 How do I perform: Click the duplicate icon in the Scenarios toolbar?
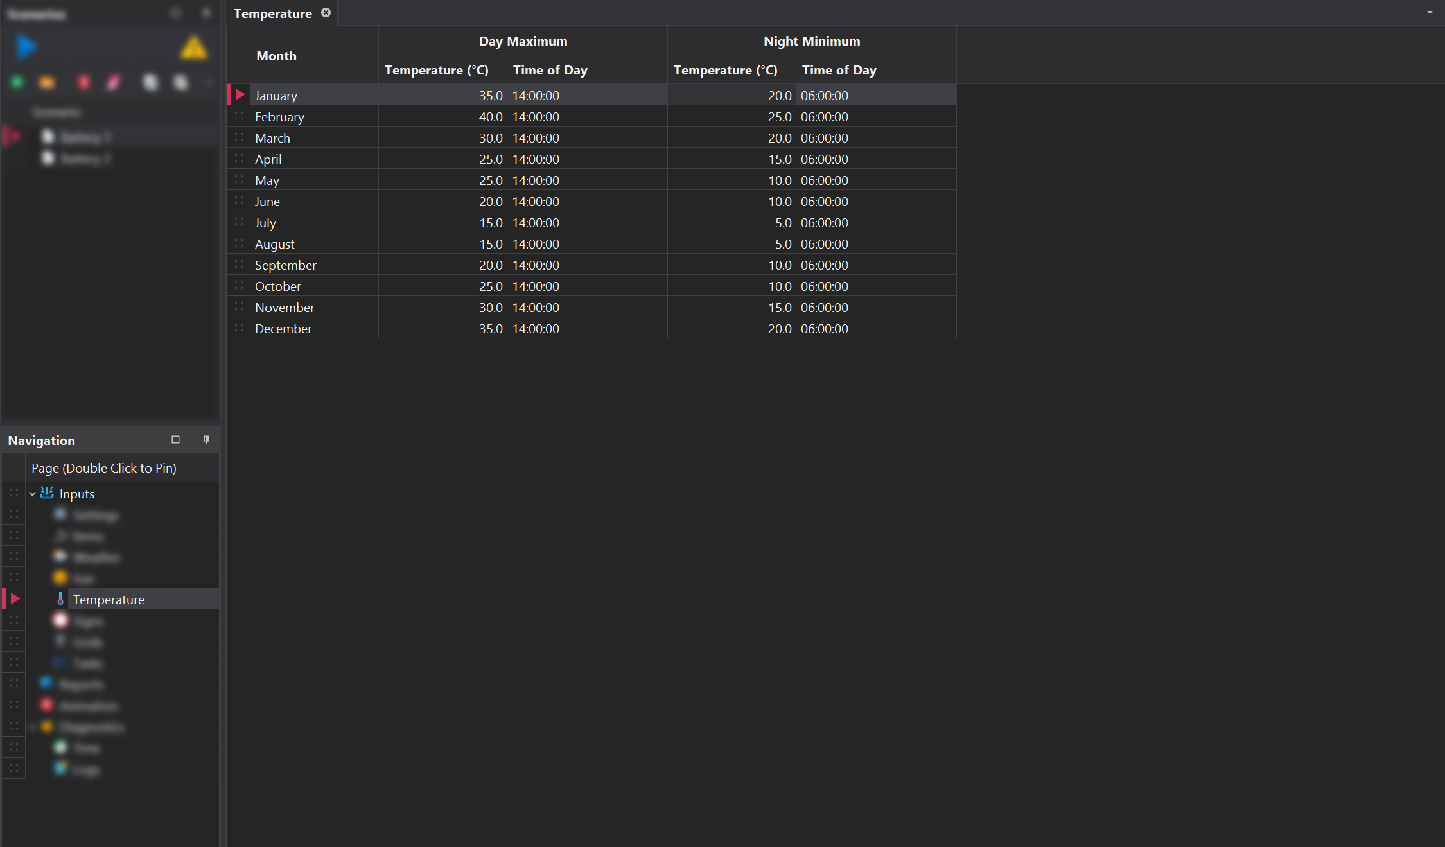click(150, 82)
